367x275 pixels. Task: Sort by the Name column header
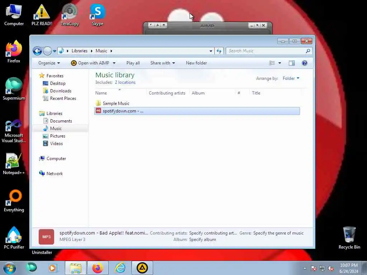click(120, 93)
